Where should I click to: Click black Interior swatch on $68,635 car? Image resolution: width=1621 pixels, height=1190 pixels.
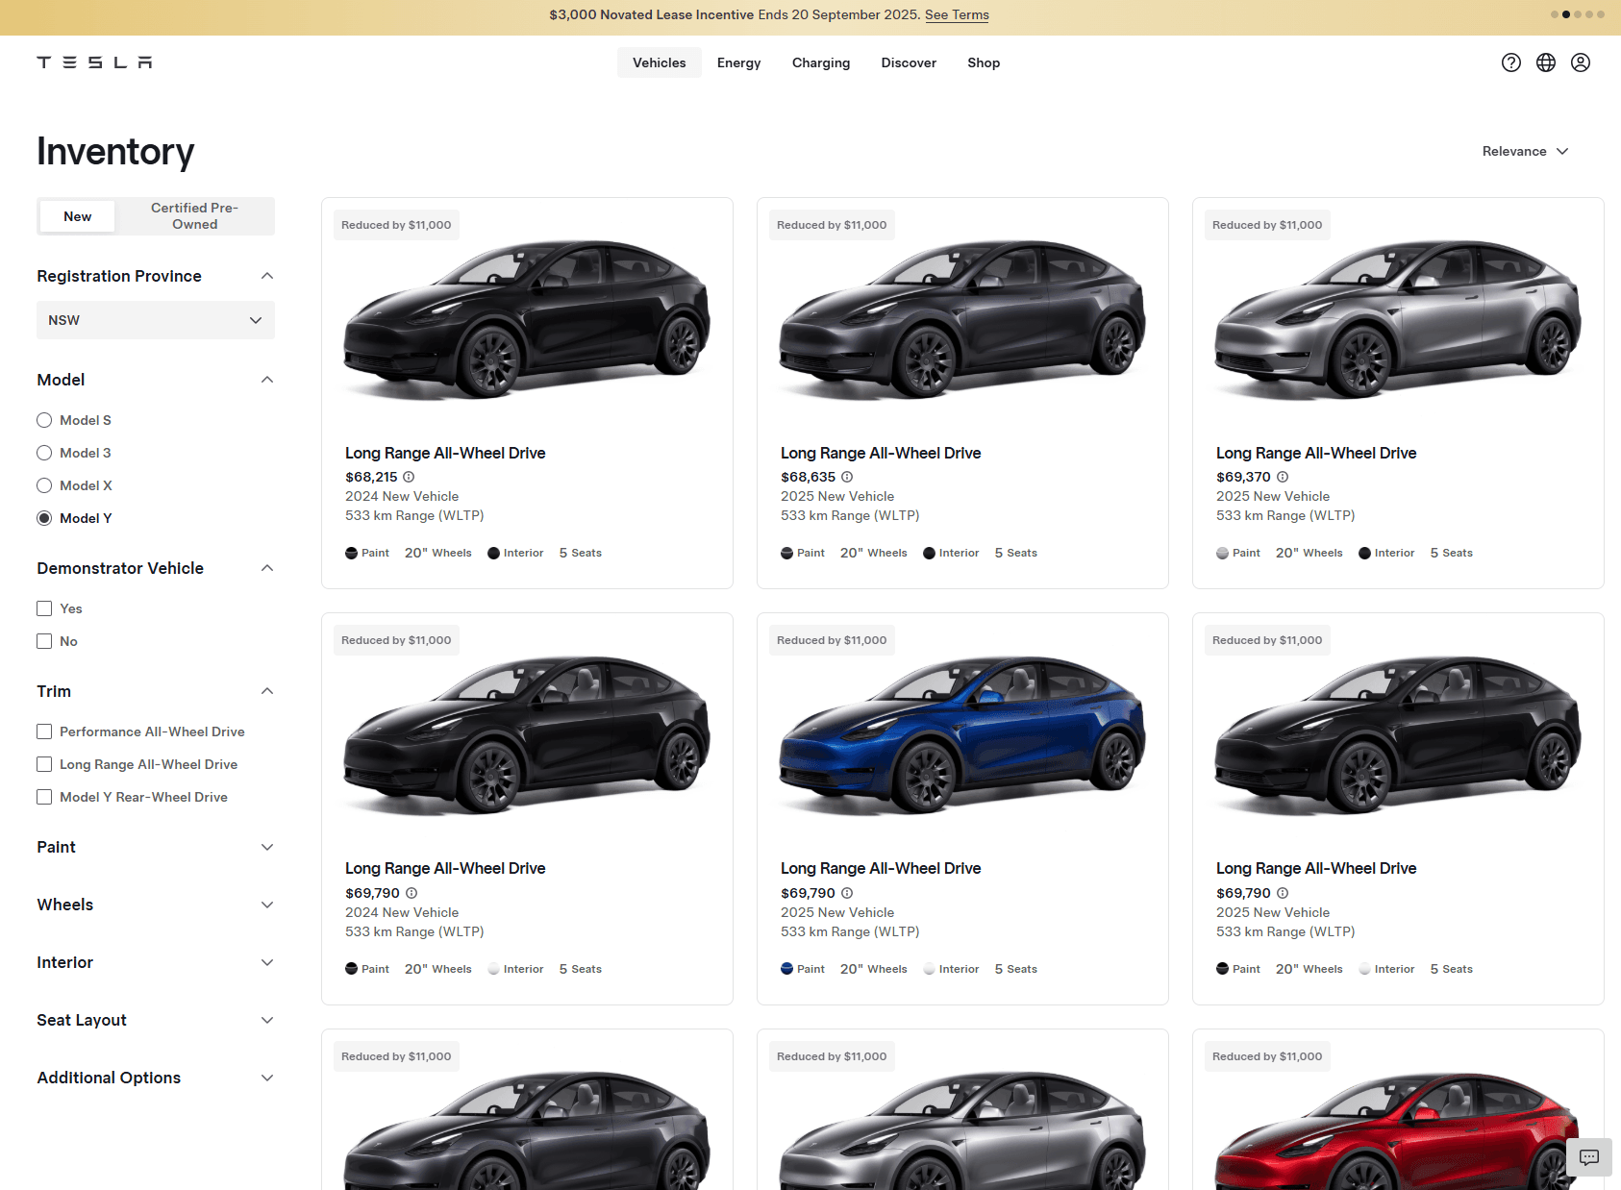pos(929,553)
